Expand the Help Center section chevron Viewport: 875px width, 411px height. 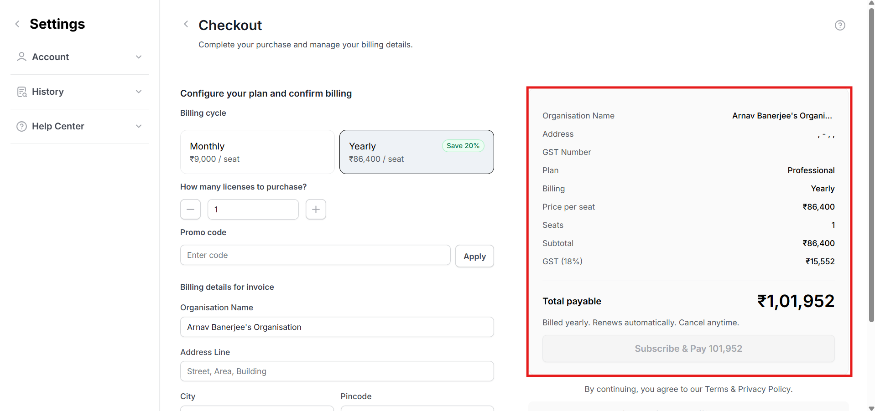coord(139,126)
